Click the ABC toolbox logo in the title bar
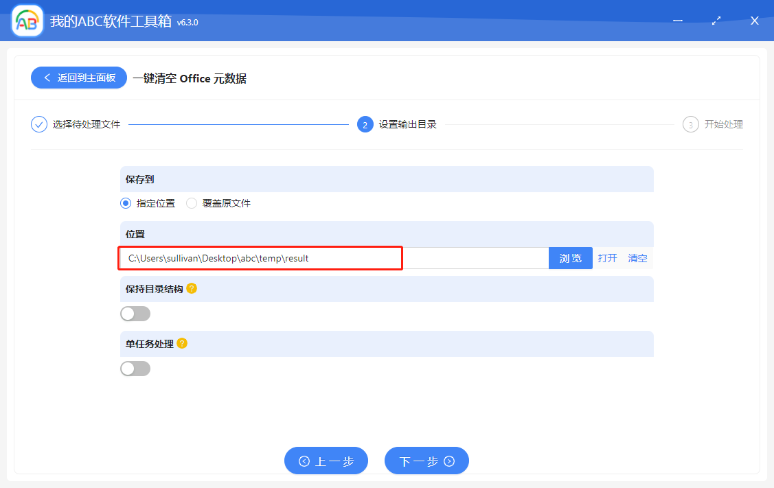This screenshot has width=774, height=488. click(26, 20)
